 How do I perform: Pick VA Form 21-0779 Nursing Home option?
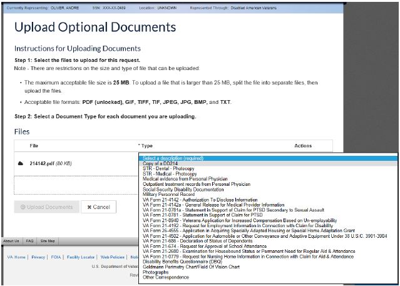[x=268, y=257]
